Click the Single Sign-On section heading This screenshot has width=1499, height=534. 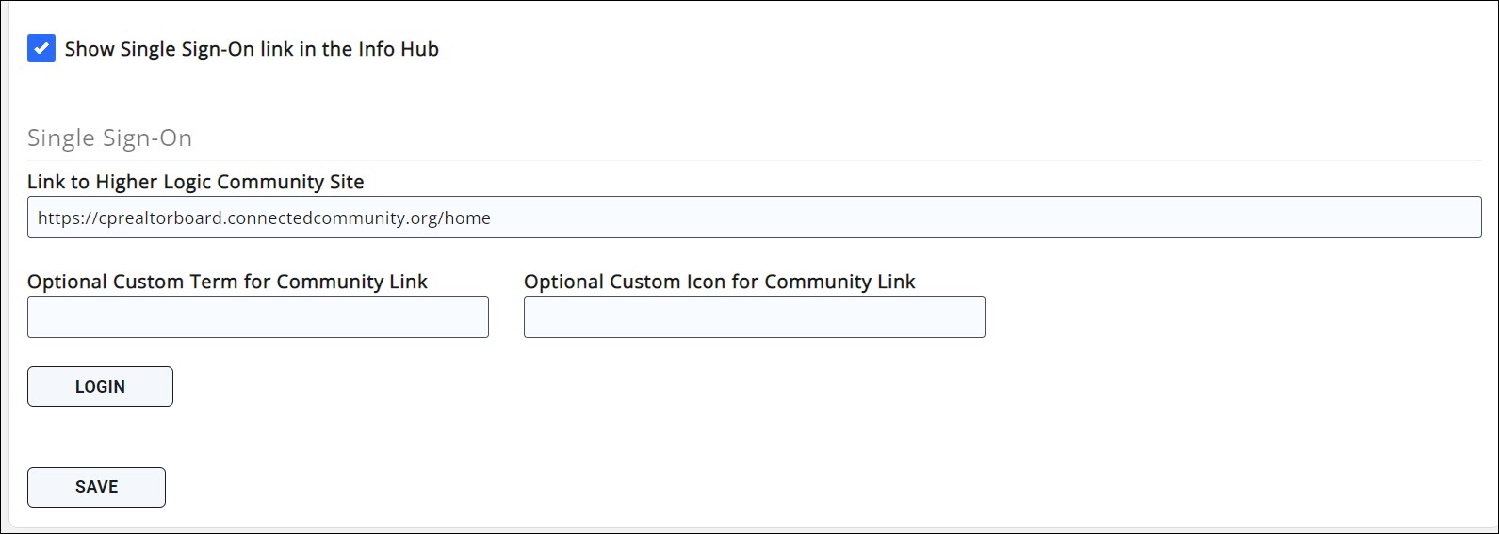tap(109, 138)
